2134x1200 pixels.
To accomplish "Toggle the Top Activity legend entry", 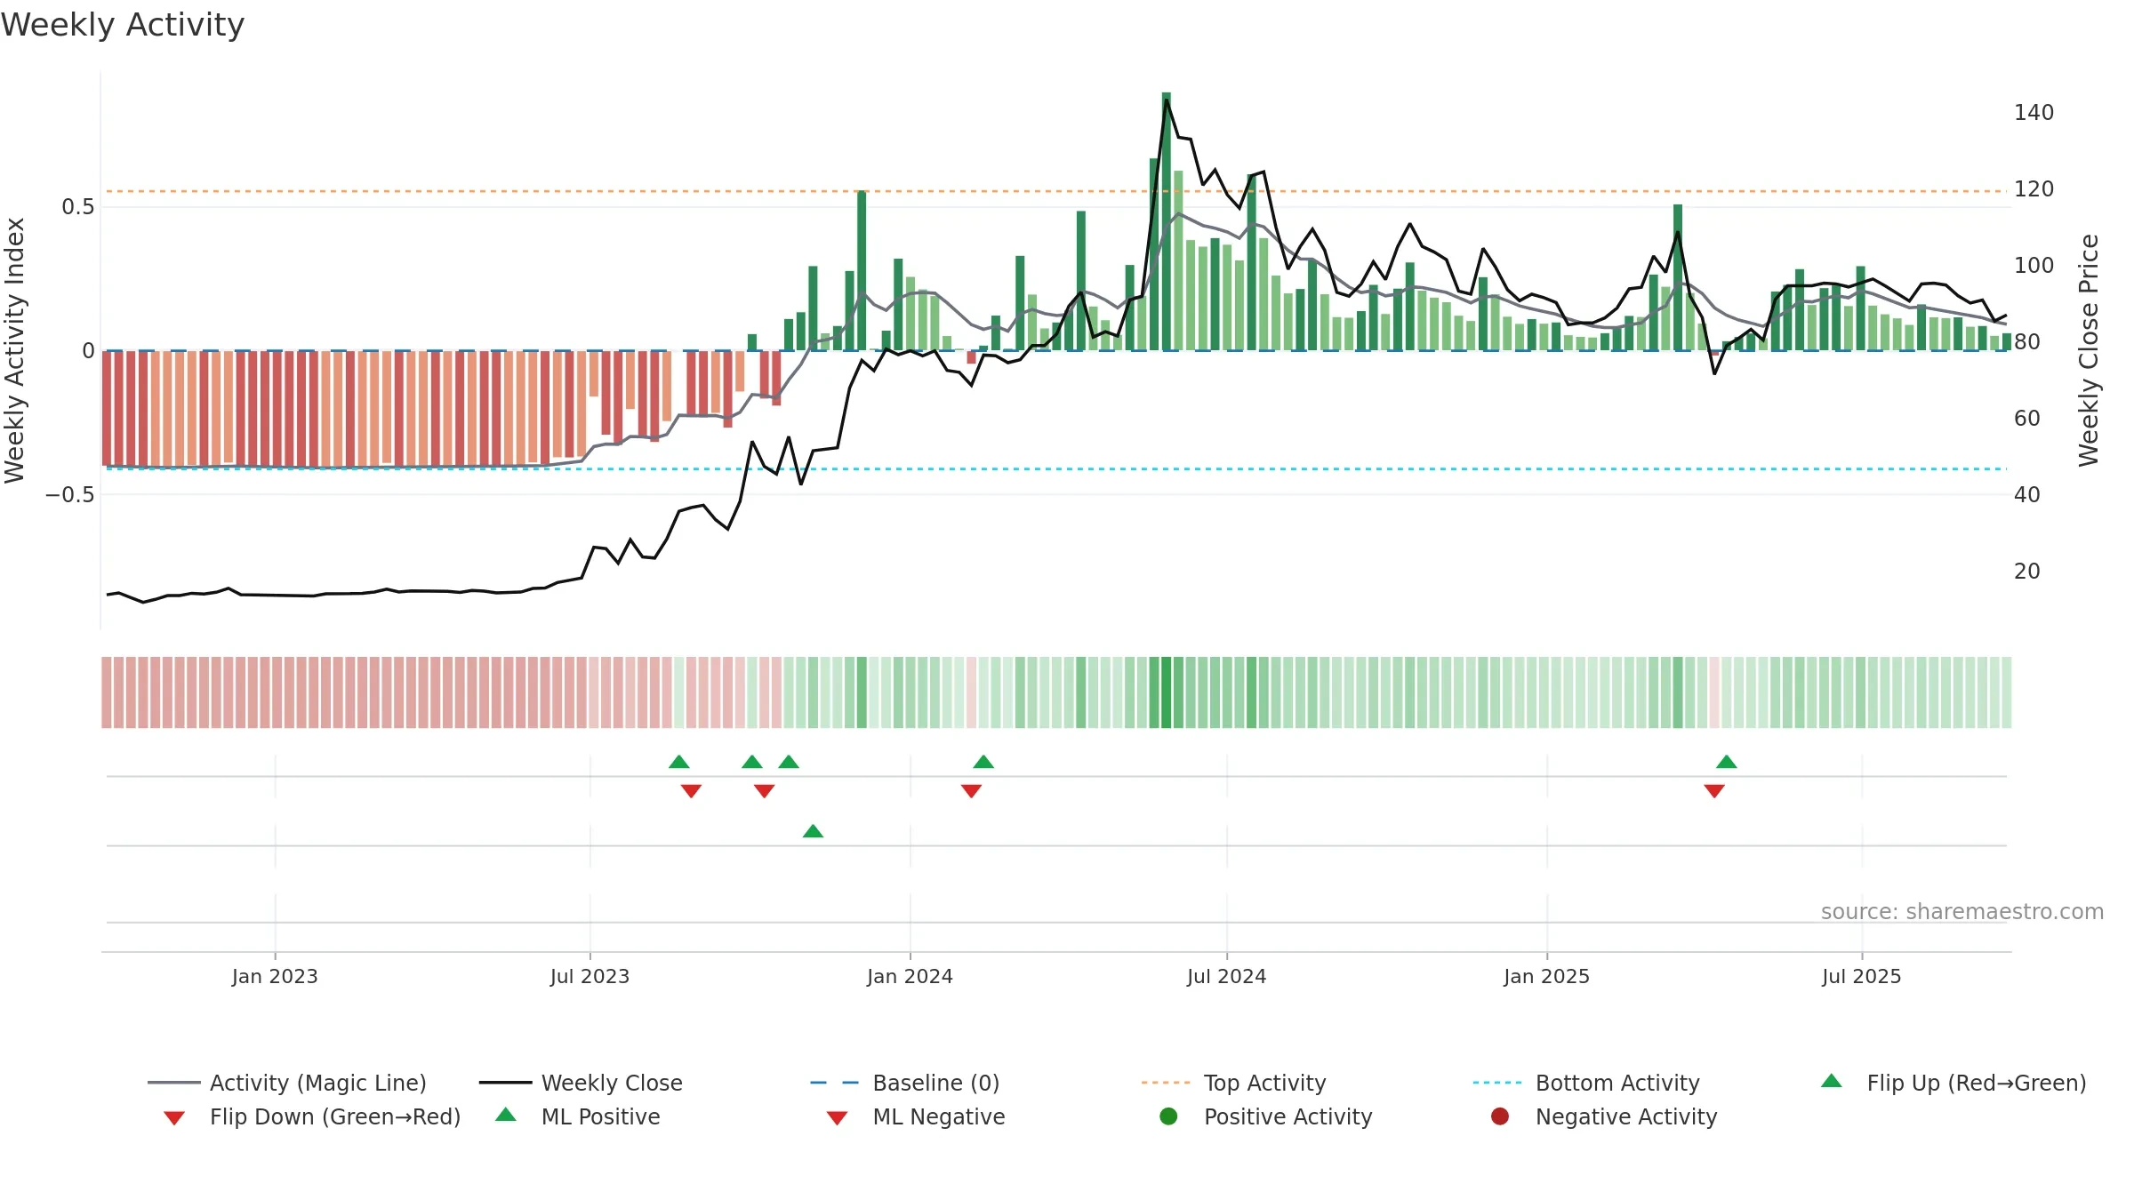I will tap(1233, 1083).
